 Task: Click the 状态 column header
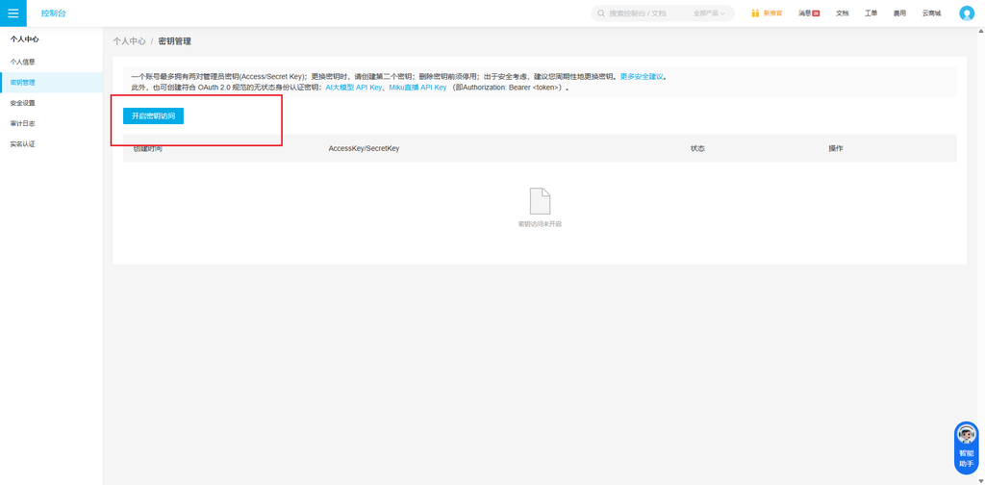(697, 148)
